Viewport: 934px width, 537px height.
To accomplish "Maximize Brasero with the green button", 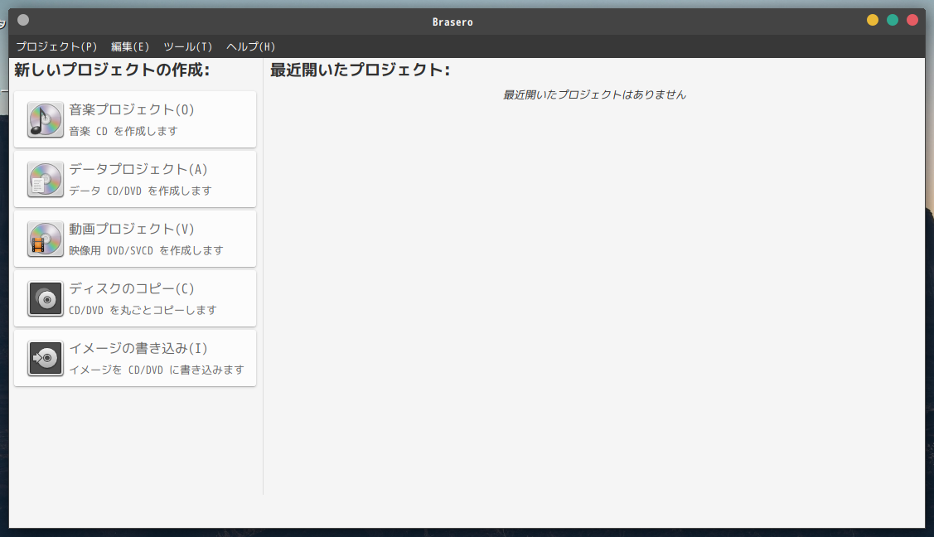I will pos(893,20).
